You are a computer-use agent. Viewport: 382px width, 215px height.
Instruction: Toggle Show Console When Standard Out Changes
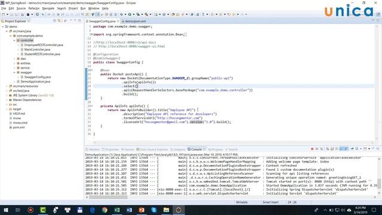click(341, 149)
